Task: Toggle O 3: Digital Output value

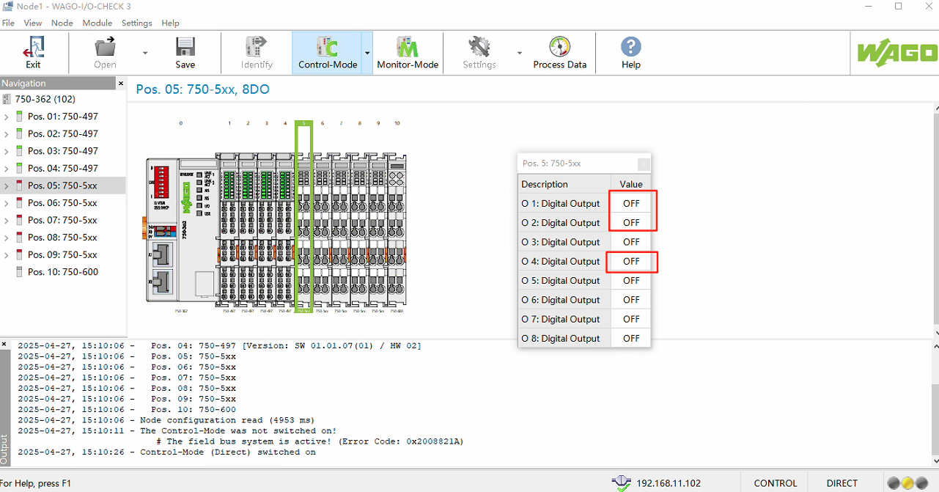Action: 631,242
